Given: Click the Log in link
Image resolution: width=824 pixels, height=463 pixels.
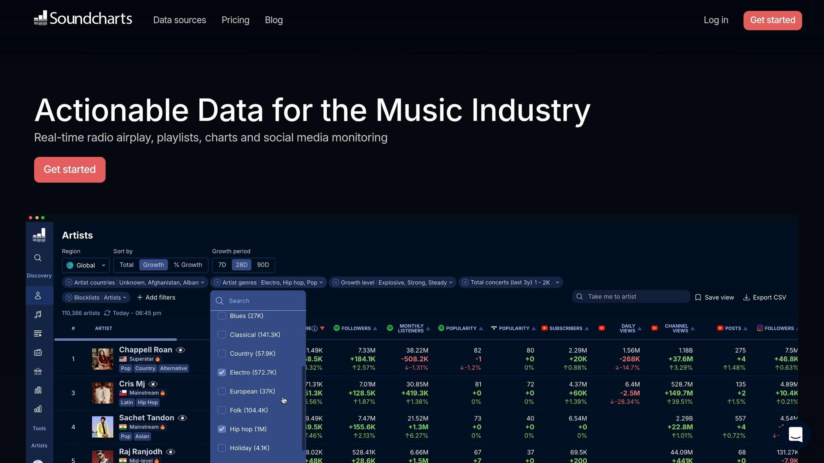Looking at the screenshot, I should click(716, 20).
